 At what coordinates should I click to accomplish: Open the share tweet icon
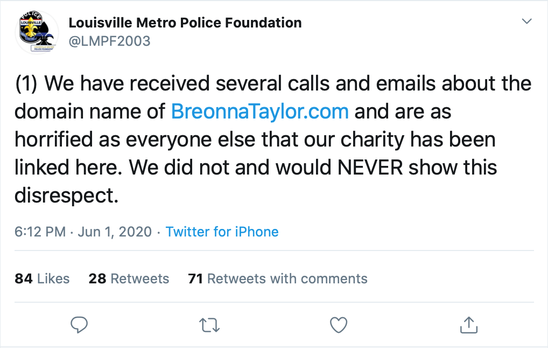469,325
